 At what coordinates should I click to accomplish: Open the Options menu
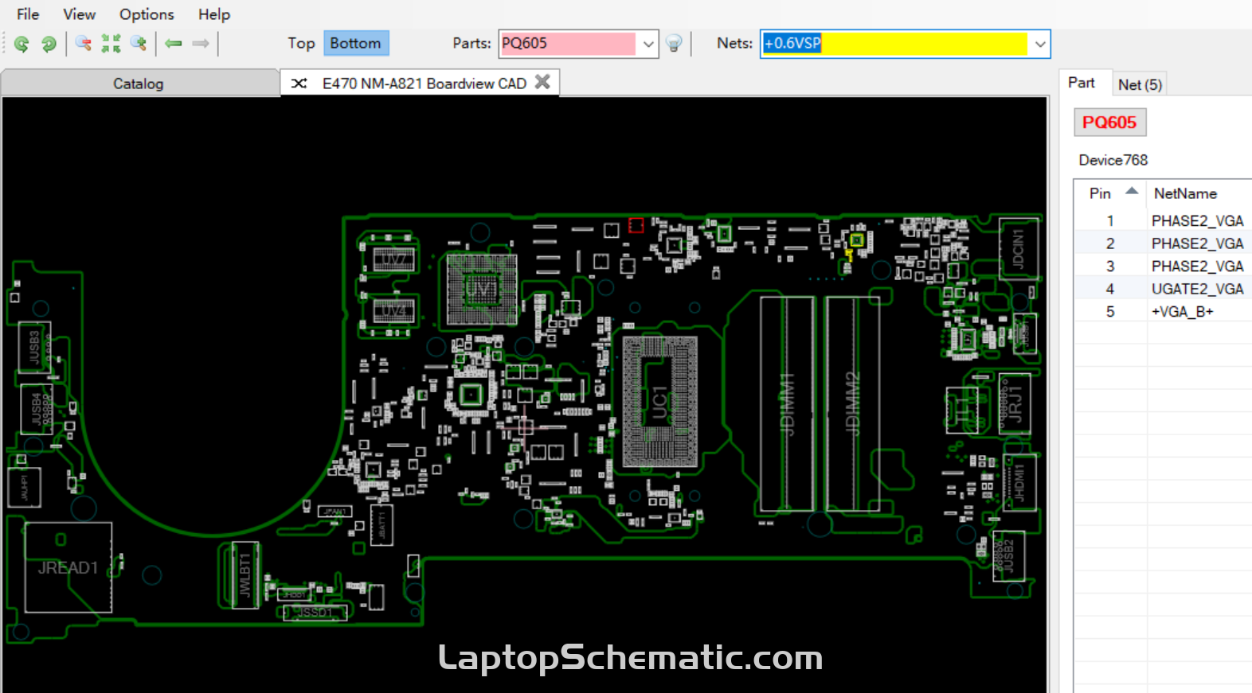click(147, 14)
